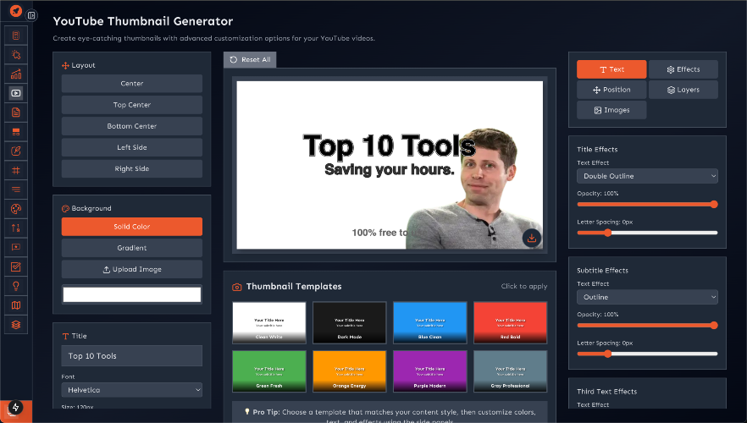Viewport: 747px width, 423px height.
Task: Open the sort arrows tool icon
Action: click(x=16, y=228)
